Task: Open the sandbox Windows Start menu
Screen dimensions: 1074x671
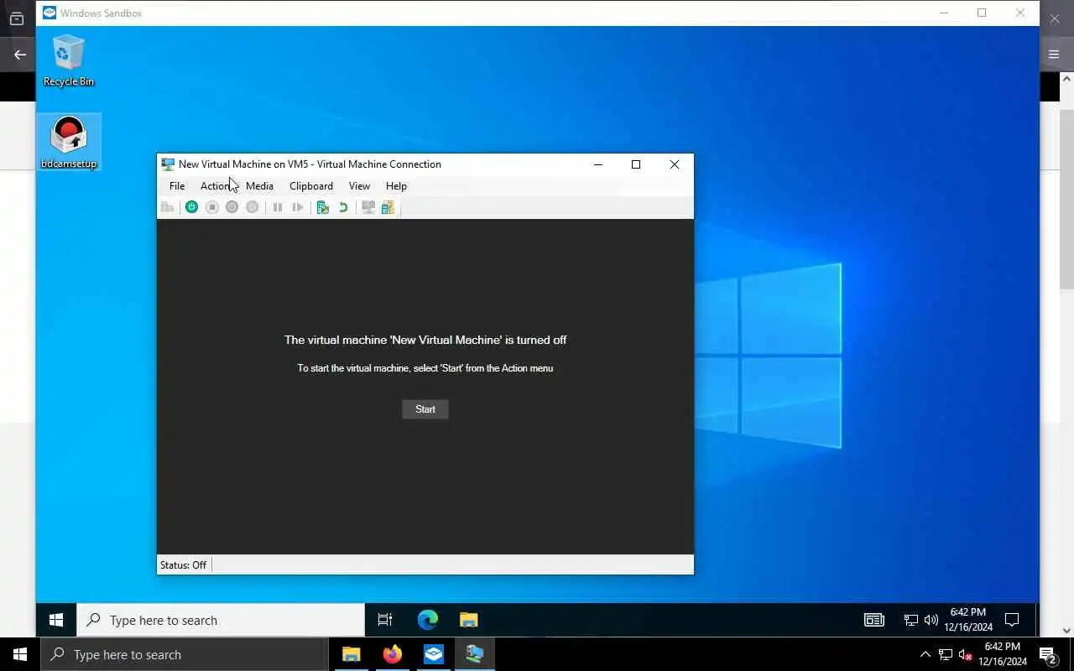Action: point(56,620)
